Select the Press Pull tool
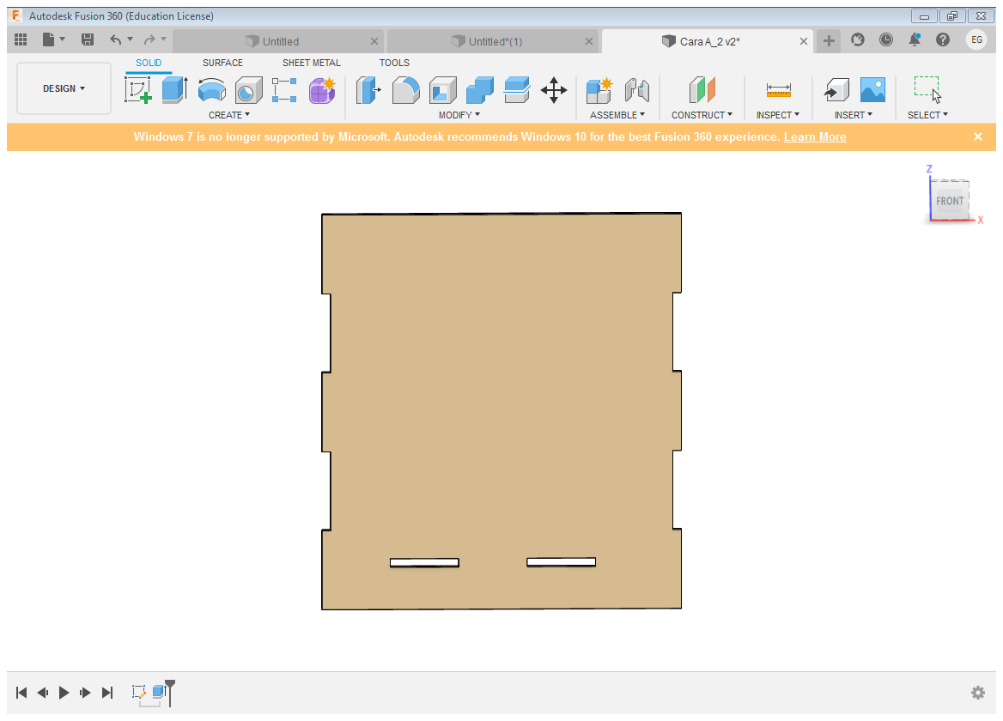The image size is (1003, 721). [368, 90]
